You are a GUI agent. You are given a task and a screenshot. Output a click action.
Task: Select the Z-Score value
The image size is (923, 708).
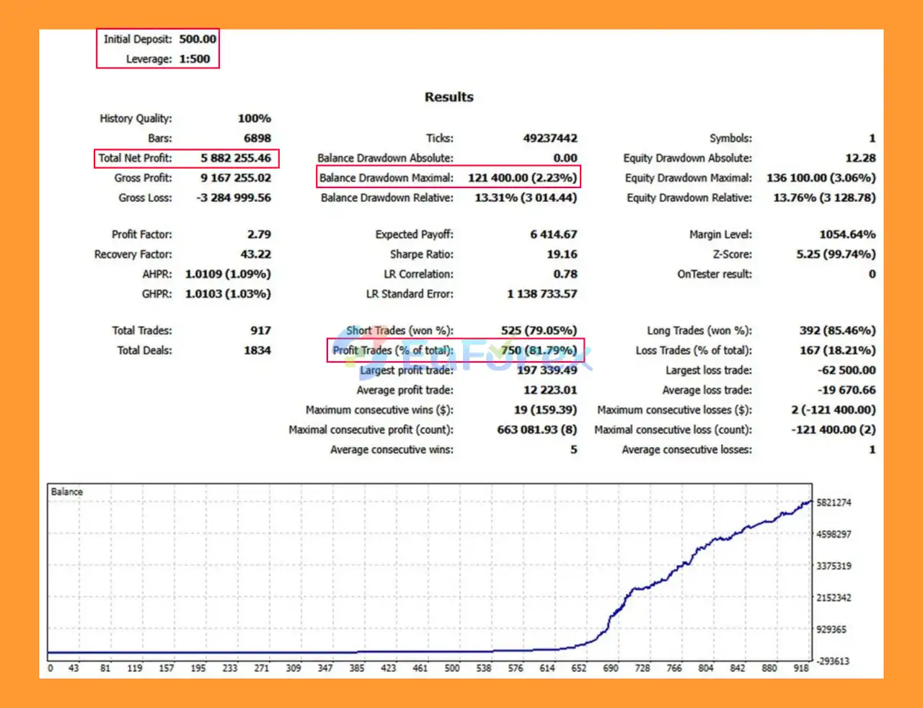coord(836,254)
